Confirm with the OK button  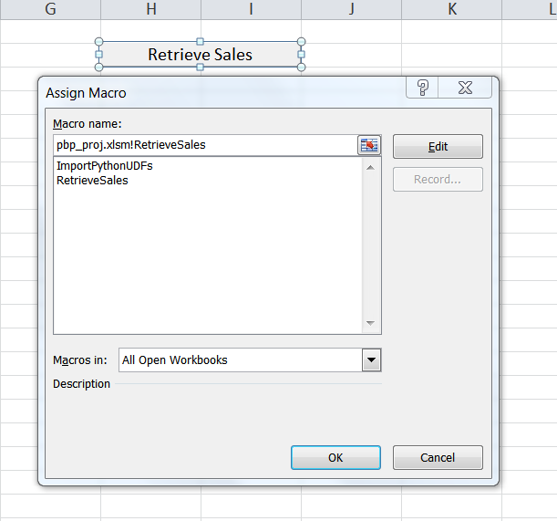coord(335,458)
